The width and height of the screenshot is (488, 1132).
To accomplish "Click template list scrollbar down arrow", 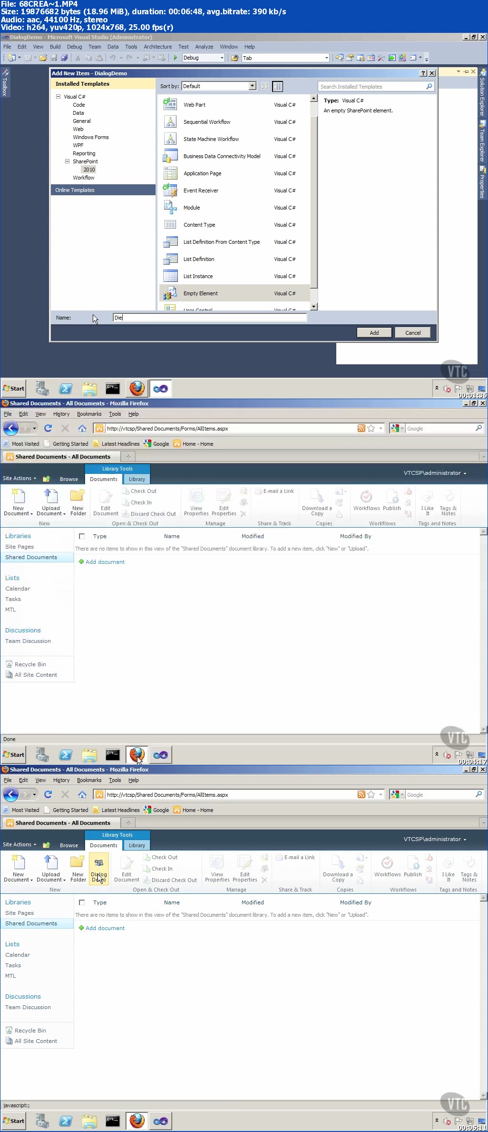I will point(313,306).
